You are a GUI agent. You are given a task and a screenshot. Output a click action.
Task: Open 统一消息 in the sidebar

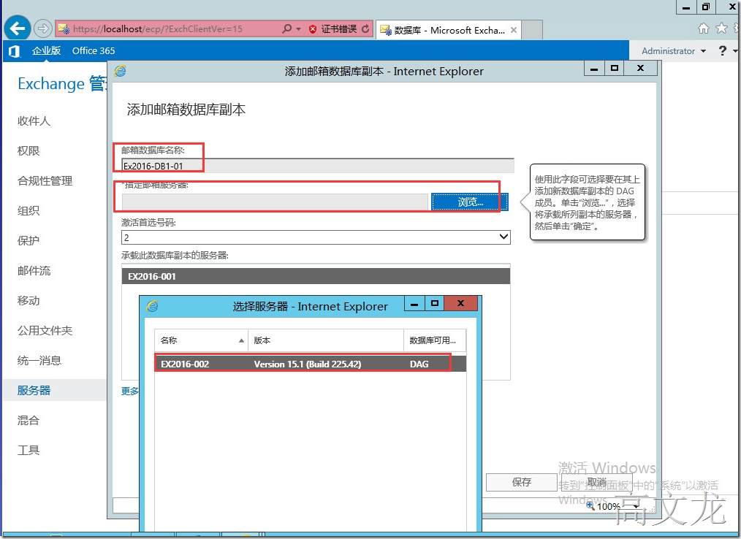39,361
